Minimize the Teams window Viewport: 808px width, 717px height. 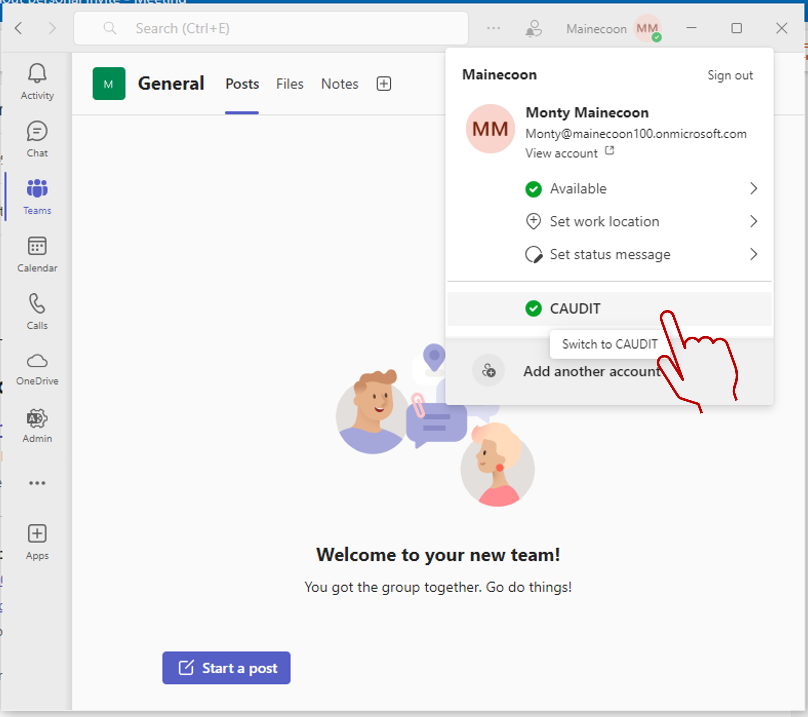coord(691,28)
